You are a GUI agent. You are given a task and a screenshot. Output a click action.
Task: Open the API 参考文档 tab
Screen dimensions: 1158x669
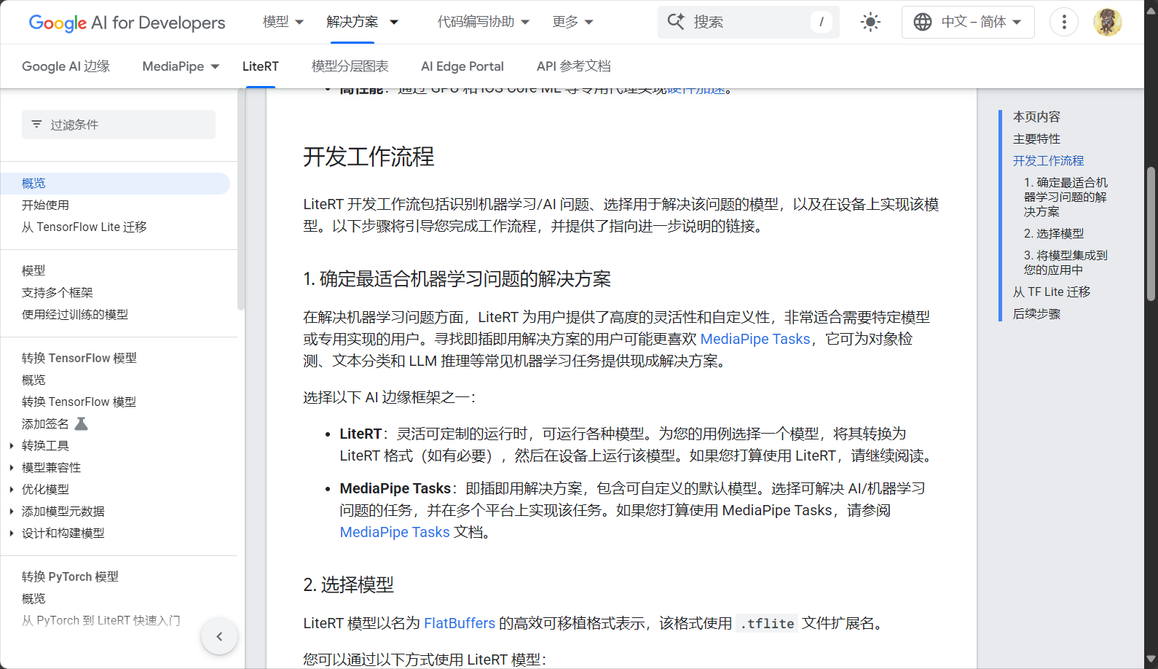click(x=573, y=66)
